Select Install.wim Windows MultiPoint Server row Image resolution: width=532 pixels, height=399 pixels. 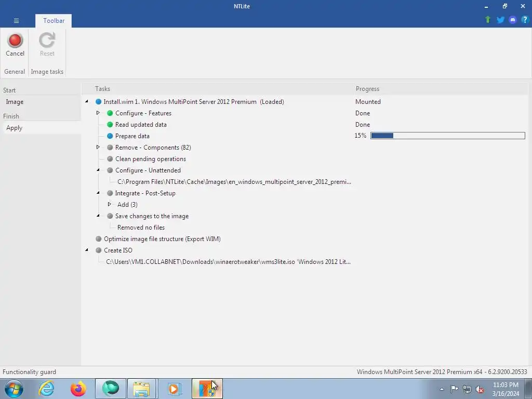(x=194, y=102)
